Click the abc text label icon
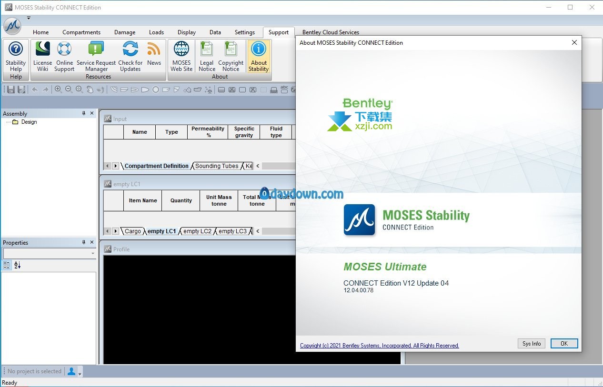Viewport: 603px width, 387px height. click(x=284, y=89)
